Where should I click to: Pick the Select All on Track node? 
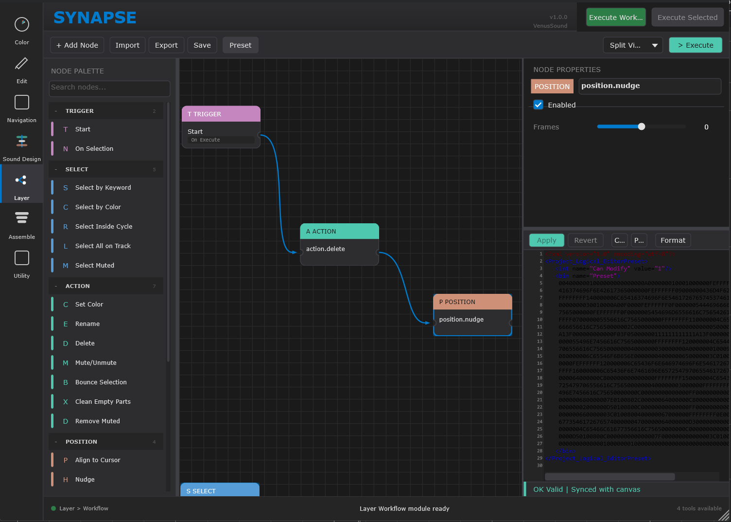click(x=107, y=246)
